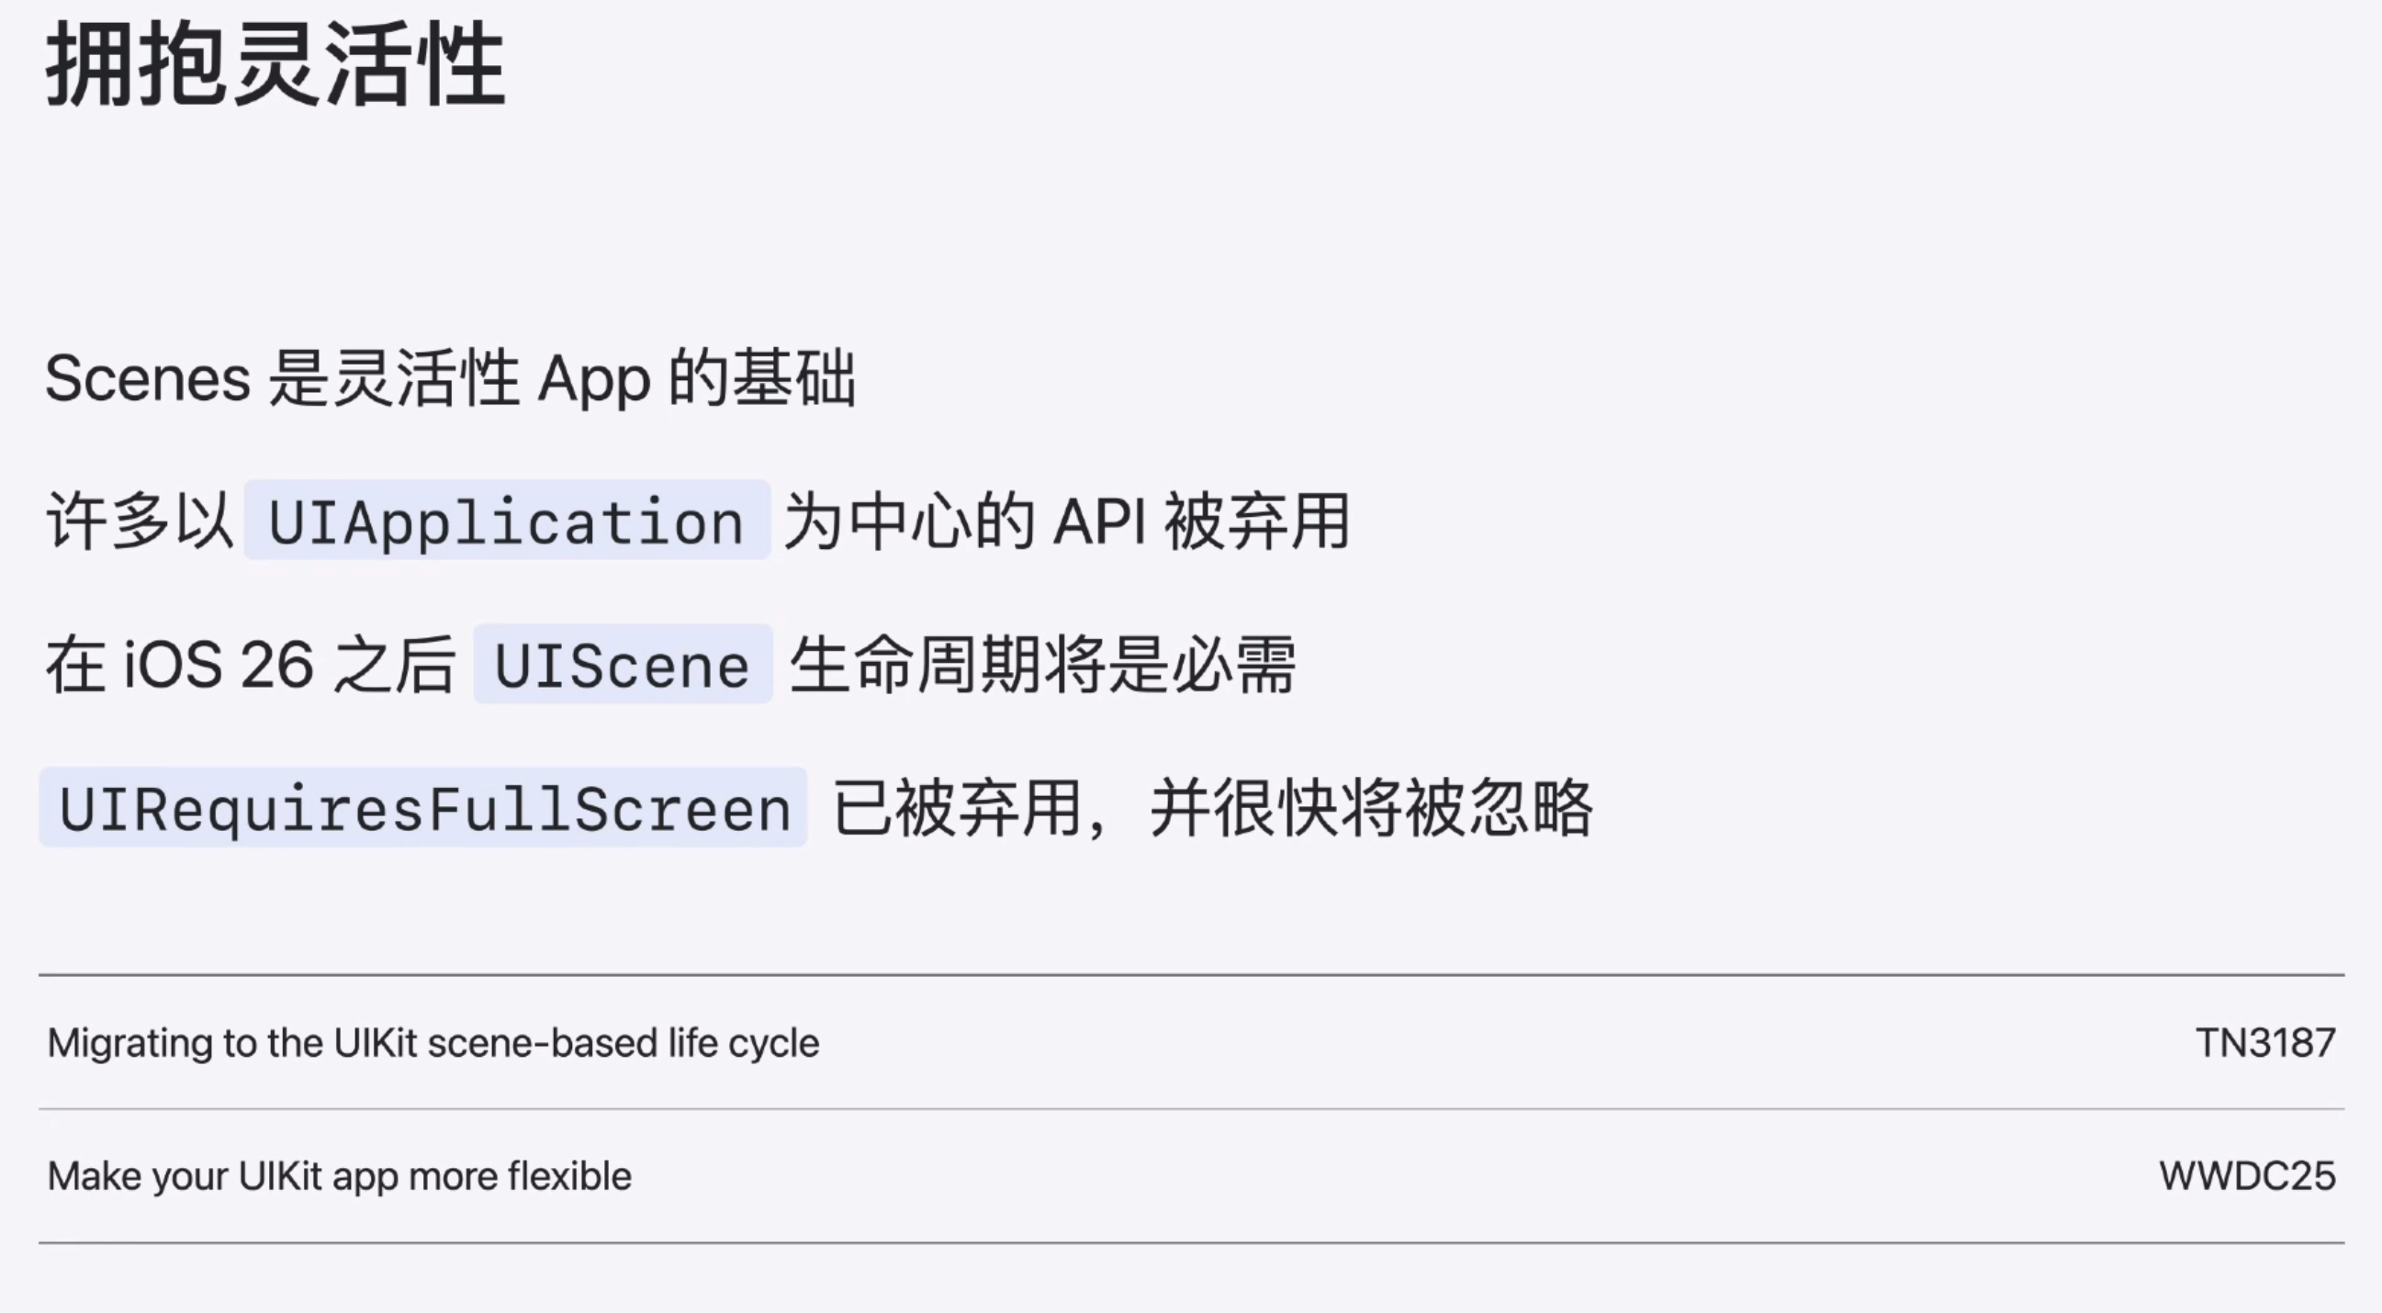Click the word API in second bullet
This screenshot has height=1313, width=2382.
coord(1098,522)
